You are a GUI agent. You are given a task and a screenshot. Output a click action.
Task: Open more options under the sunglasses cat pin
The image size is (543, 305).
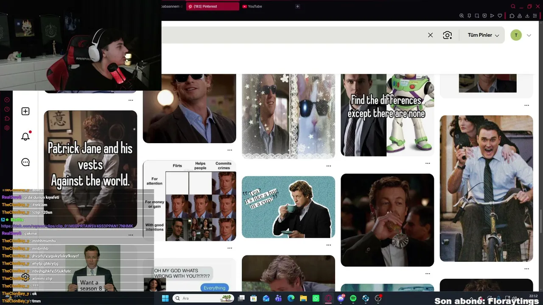tap(328, 166)
